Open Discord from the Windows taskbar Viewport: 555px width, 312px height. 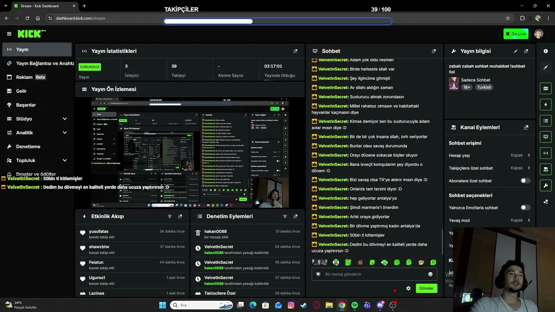(x=380, y=305)
